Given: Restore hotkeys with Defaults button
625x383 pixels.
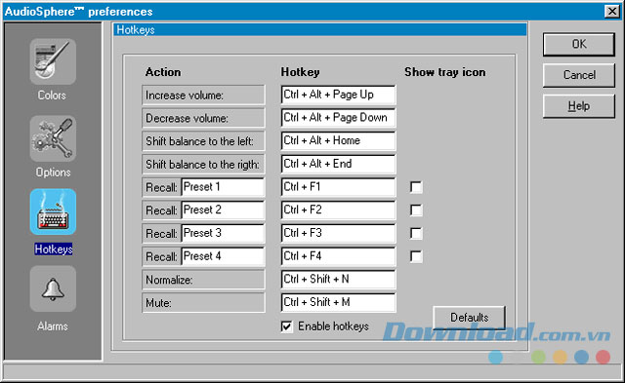Looking at the screenshot, I should (469, 318).
